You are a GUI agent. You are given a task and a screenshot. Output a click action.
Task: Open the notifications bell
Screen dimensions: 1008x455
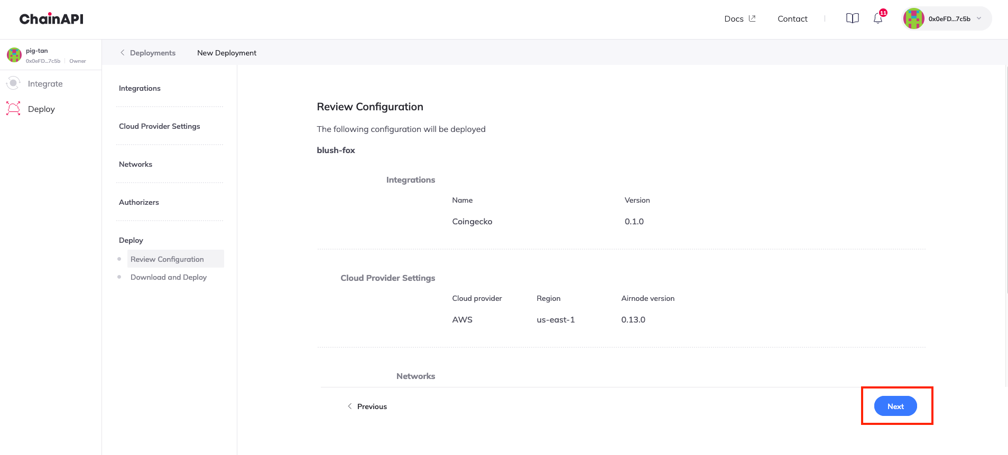point(878,19)
